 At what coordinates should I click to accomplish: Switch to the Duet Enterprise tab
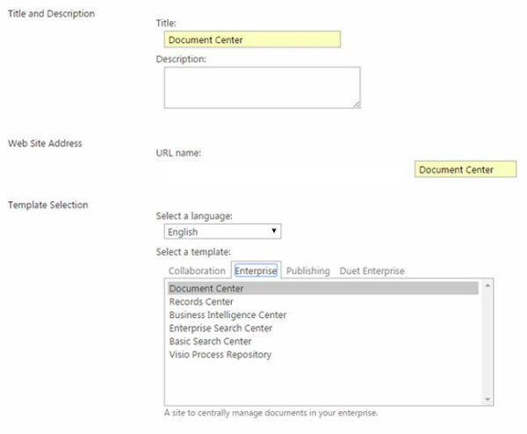pyautogui.click(x=372, y=271)
